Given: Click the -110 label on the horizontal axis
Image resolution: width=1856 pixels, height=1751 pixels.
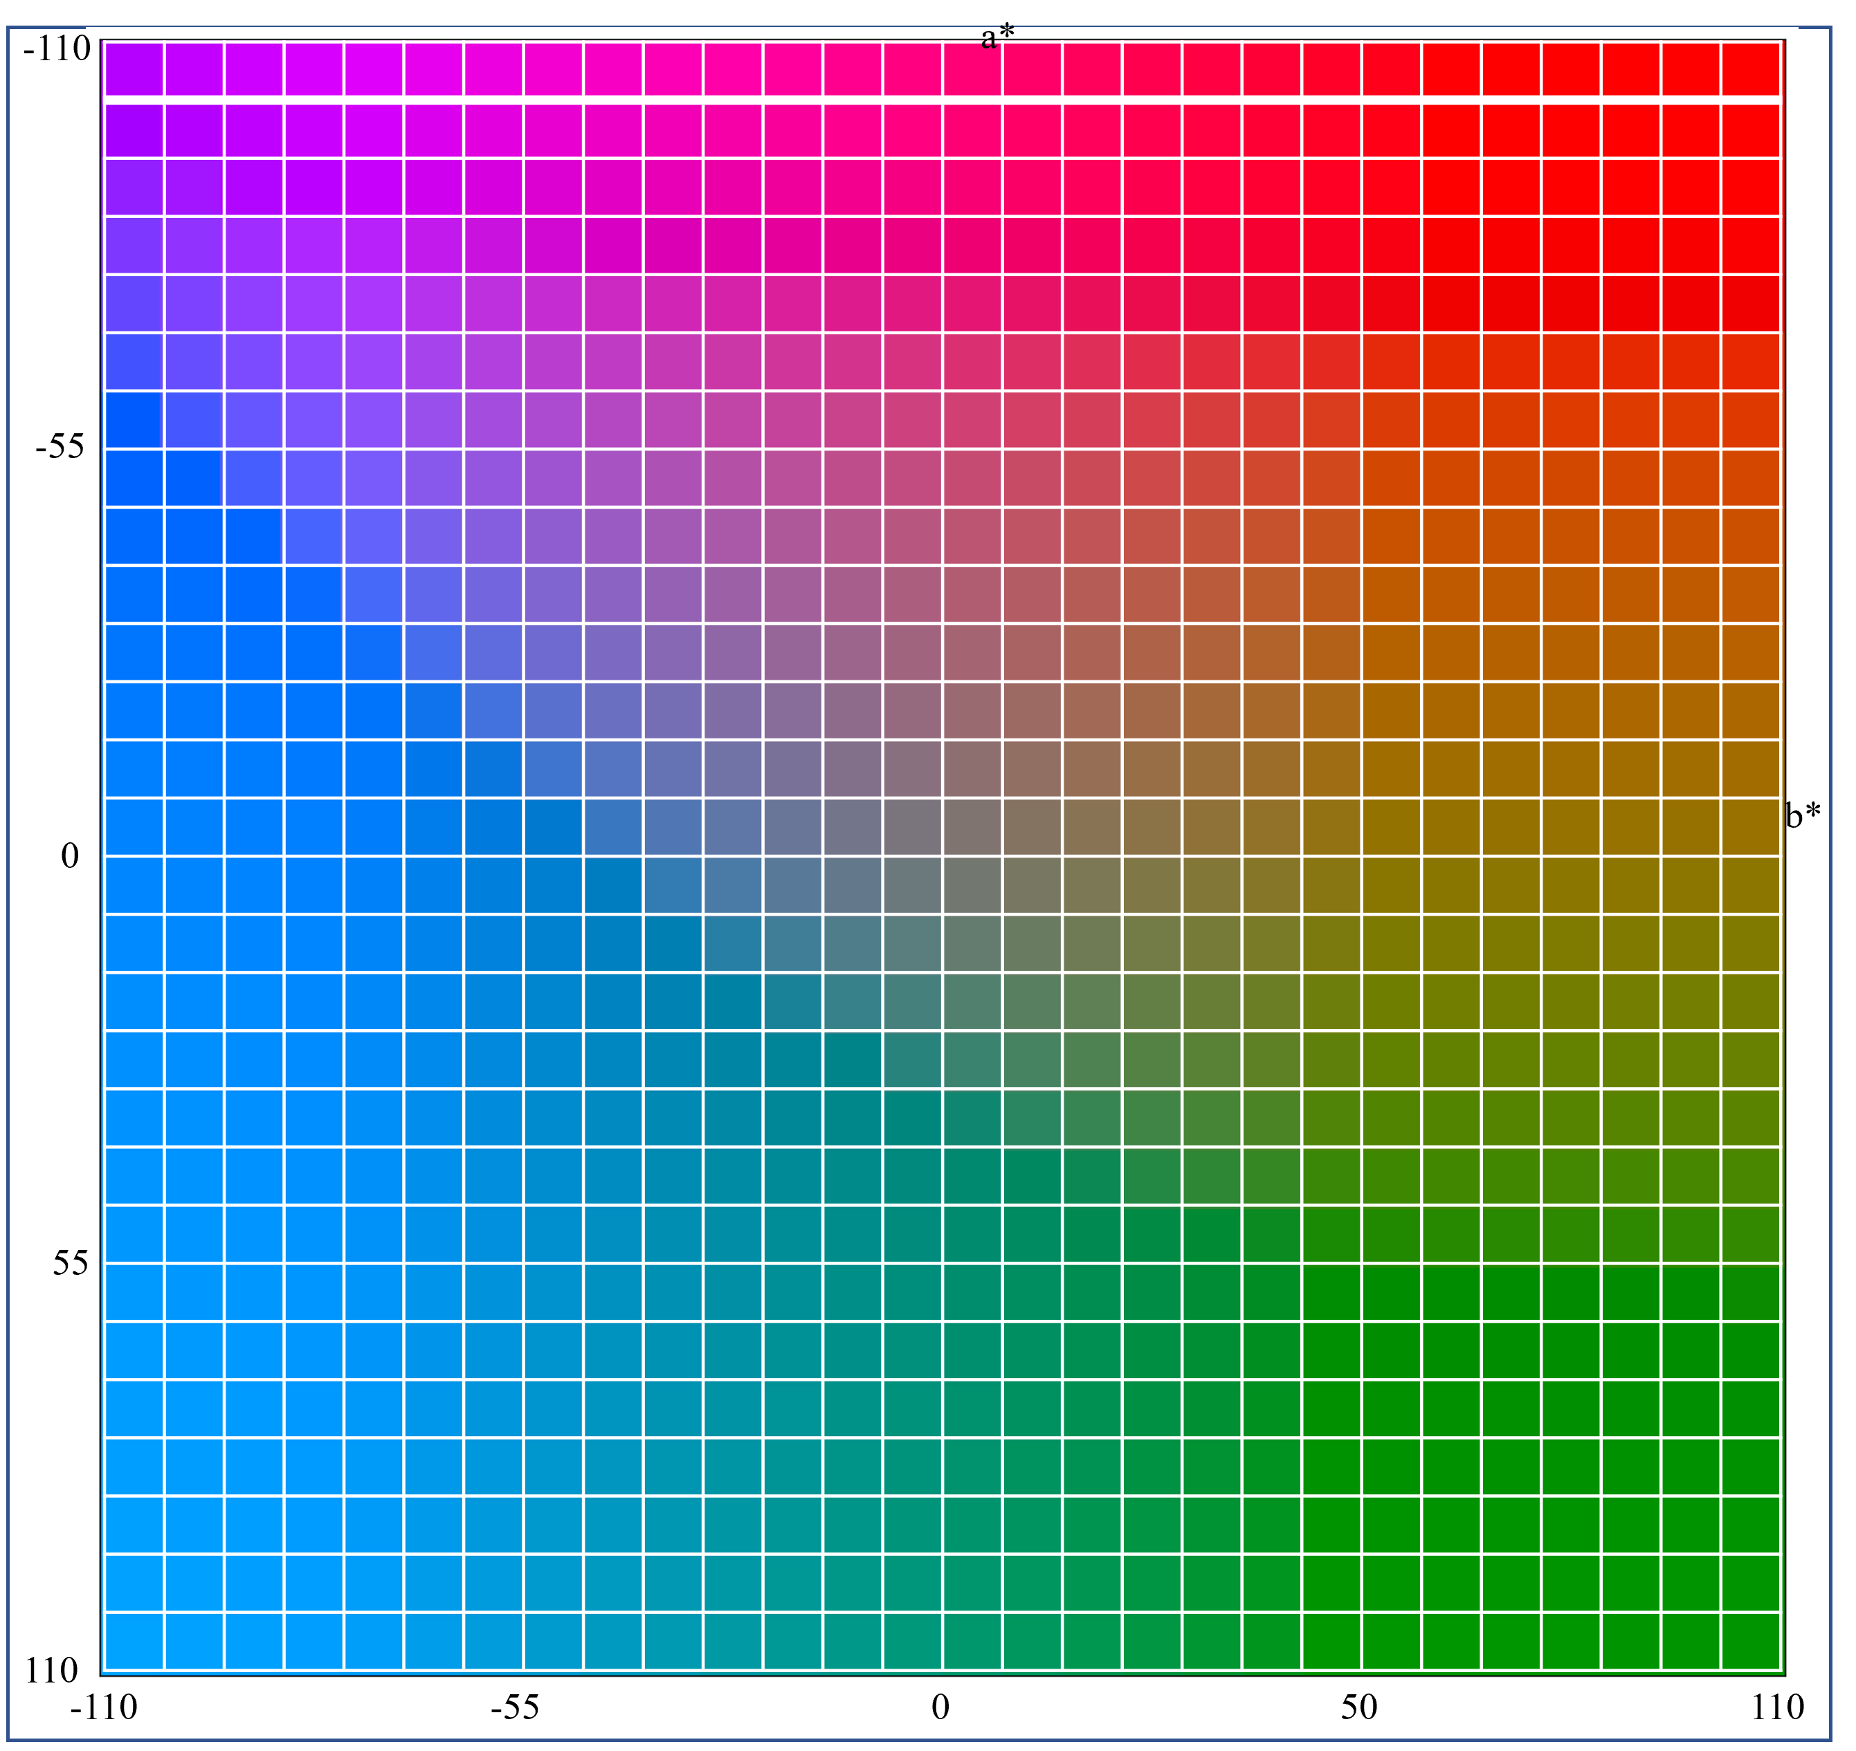Looking at the screenshot, I should click(x=104, y=1707).
